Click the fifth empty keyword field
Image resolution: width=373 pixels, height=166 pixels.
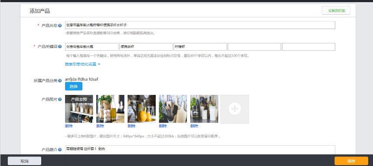pyautogui.click(x=308, y=47)
